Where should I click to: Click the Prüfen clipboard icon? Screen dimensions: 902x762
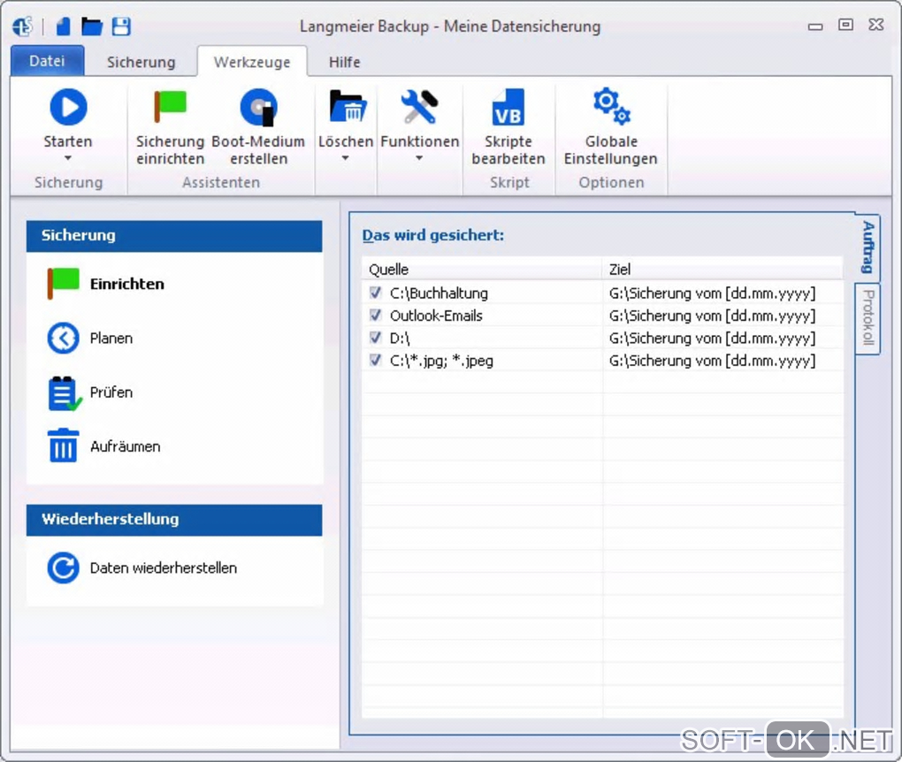(64, 393)
